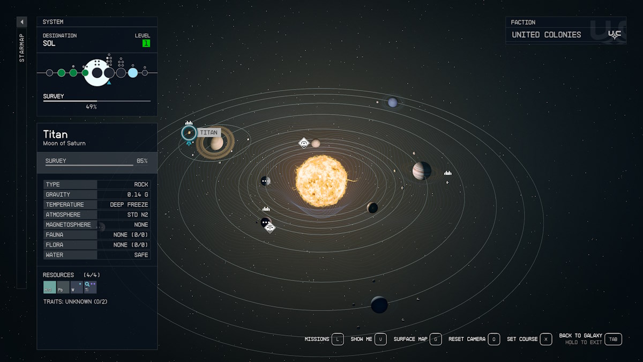
Task: Click the outpost icon left of the Sun
Action: [266, 209]
